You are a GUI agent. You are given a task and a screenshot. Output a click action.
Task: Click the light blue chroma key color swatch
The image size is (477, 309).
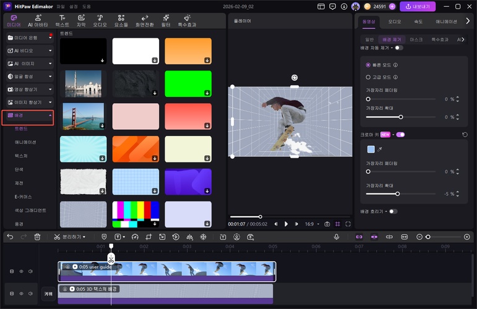(x=371, y=149)
